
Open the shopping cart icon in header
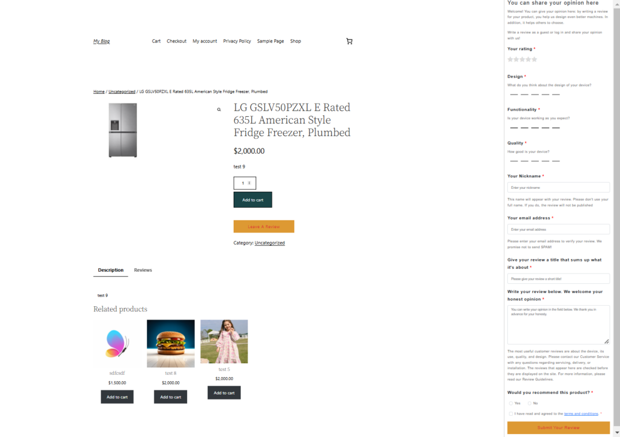click(349, 41)
